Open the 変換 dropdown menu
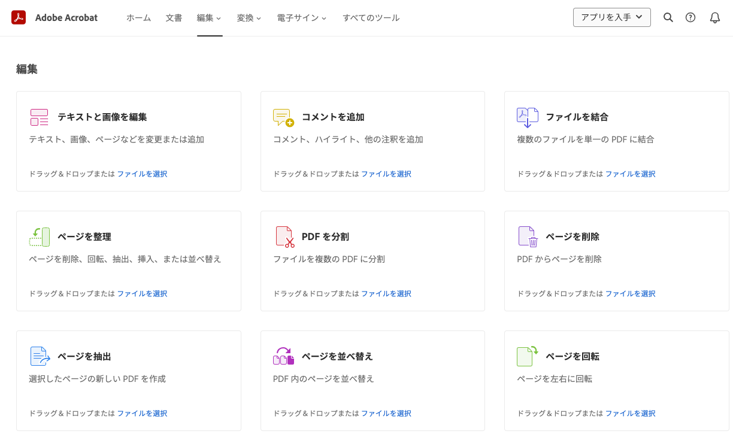 click(x=249, y=17)
